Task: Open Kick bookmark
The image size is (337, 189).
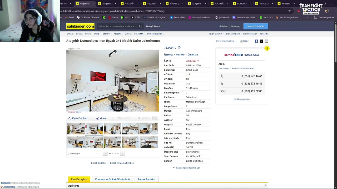Action: [125, 18]
